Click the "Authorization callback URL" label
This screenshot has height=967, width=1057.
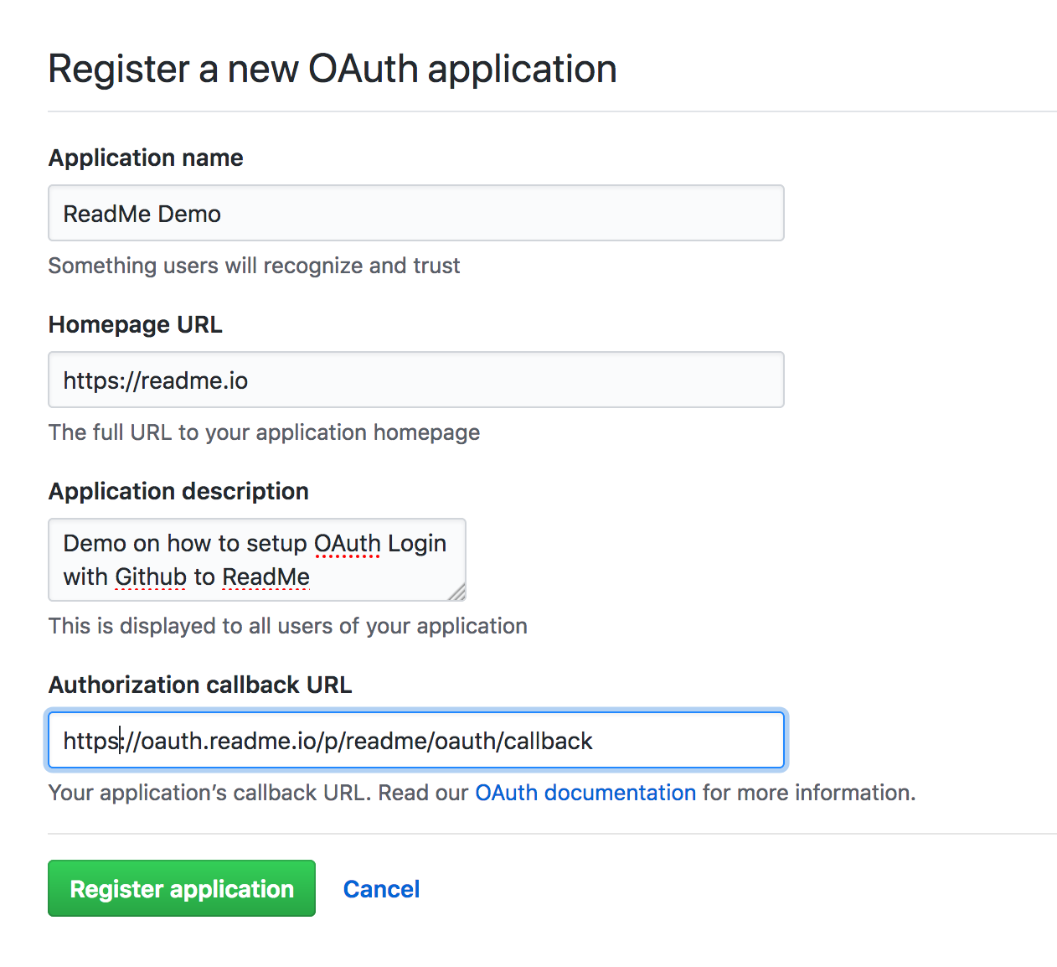click(x=200, y=685)
